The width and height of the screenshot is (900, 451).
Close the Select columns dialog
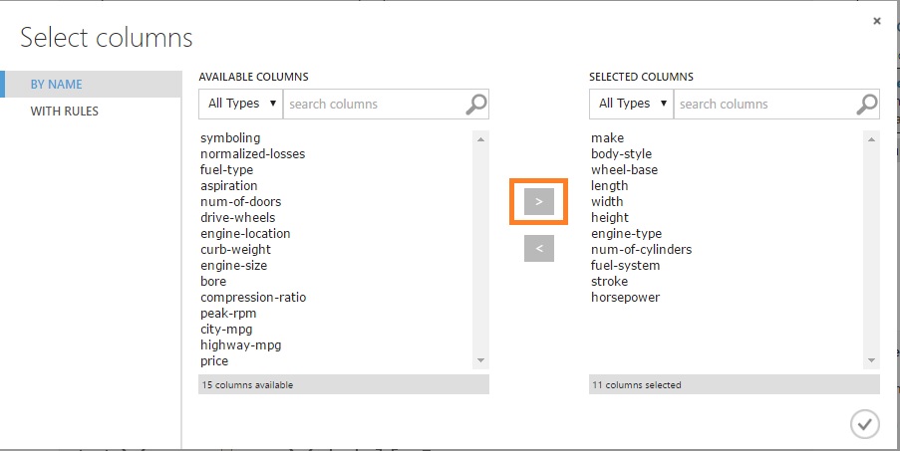pyautogui.click(x=877, y=21)
